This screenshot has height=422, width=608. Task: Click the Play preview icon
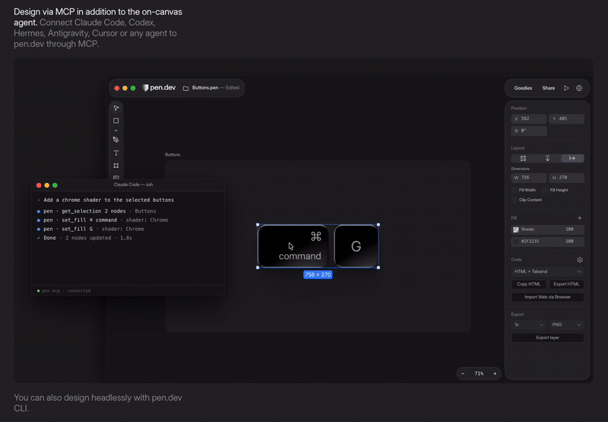(566, 88)
